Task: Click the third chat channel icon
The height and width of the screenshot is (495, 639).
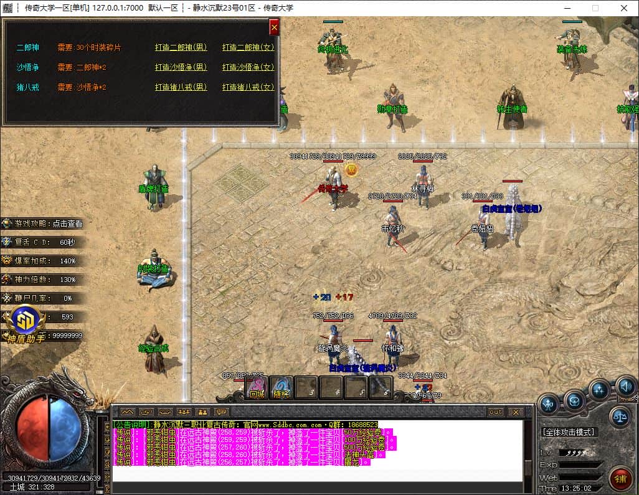Action: (165, 412)
